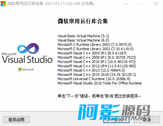Click Microsoft Visual C++ 2005 SP1 entry
The height and width of the screenshot is (126, 163).
coord(92,53)
